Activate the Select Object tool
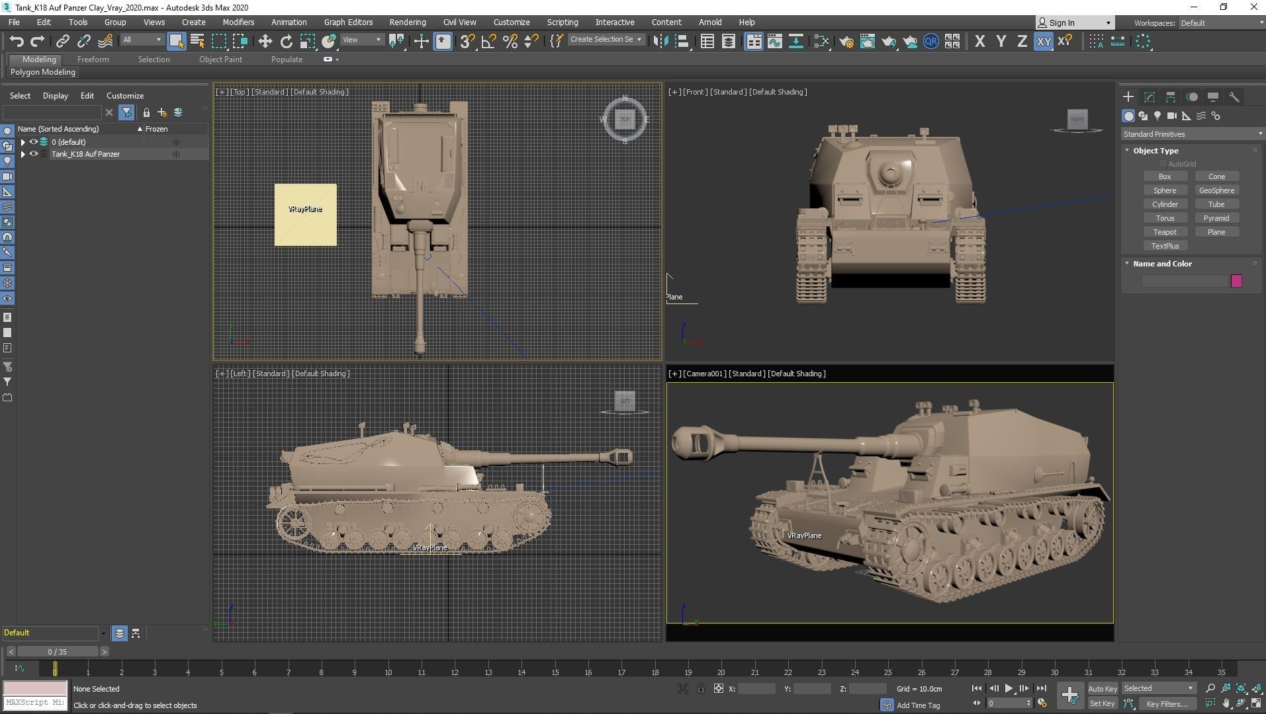The width and height of the screenshot is (1266, 714). pyautogui.click(x=176, y=42)
